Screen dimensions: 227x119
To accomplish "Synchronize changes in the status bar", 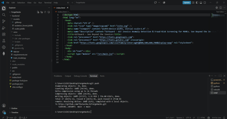I will 15,118.
